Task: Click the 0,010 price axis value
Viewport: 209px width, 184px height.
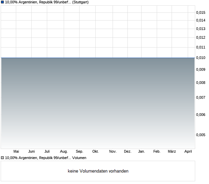Action: (201, 58)
